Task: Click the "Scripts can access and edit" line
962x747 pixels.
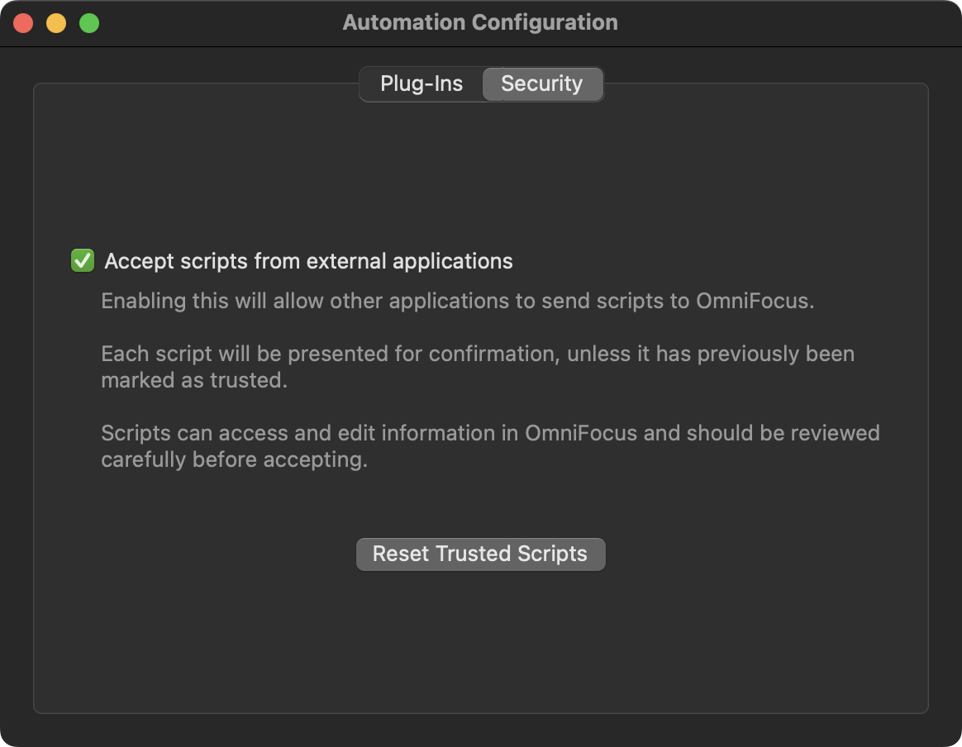Action: click(x=490, y=433)
